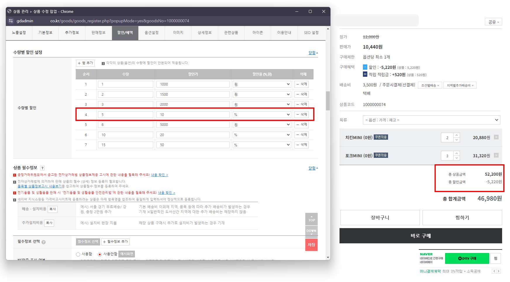Click the help question mark beside 상품 필수정보
Viewport: 510px width, 282px height.
pos(42,168)
